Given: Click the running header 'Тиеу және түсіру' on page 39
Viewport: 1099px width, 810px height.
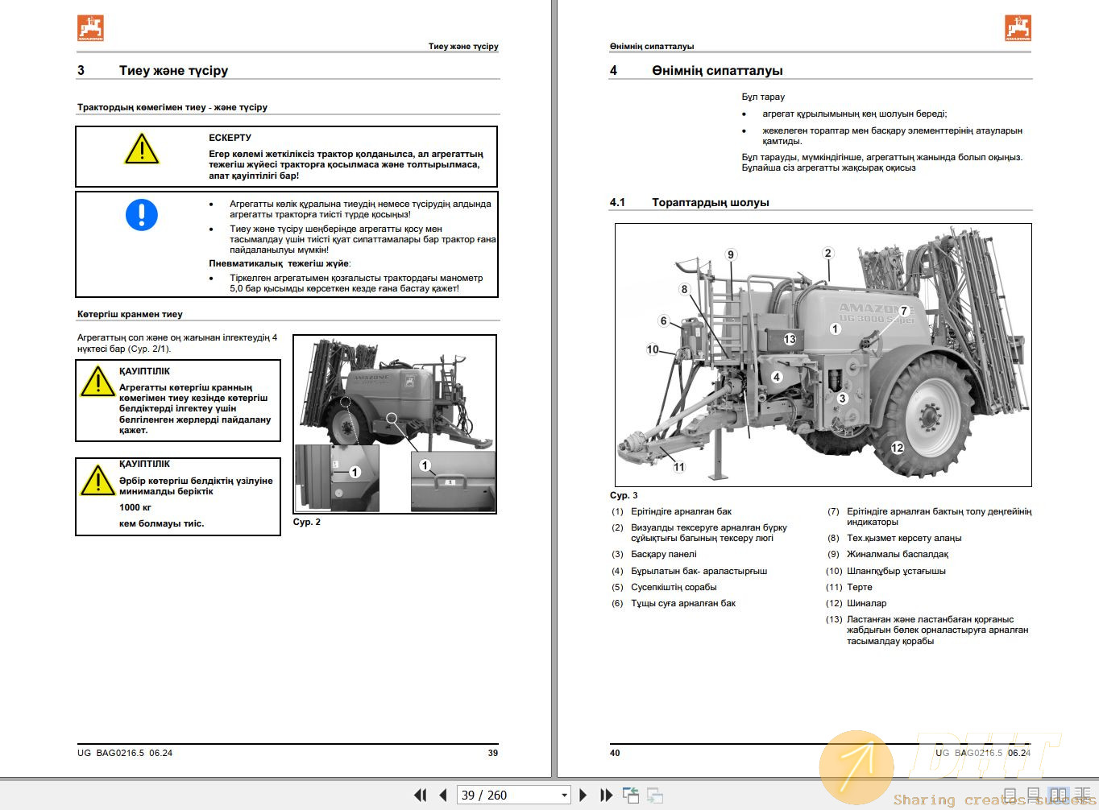Looking at the screenshot, I should pos(463,46).
